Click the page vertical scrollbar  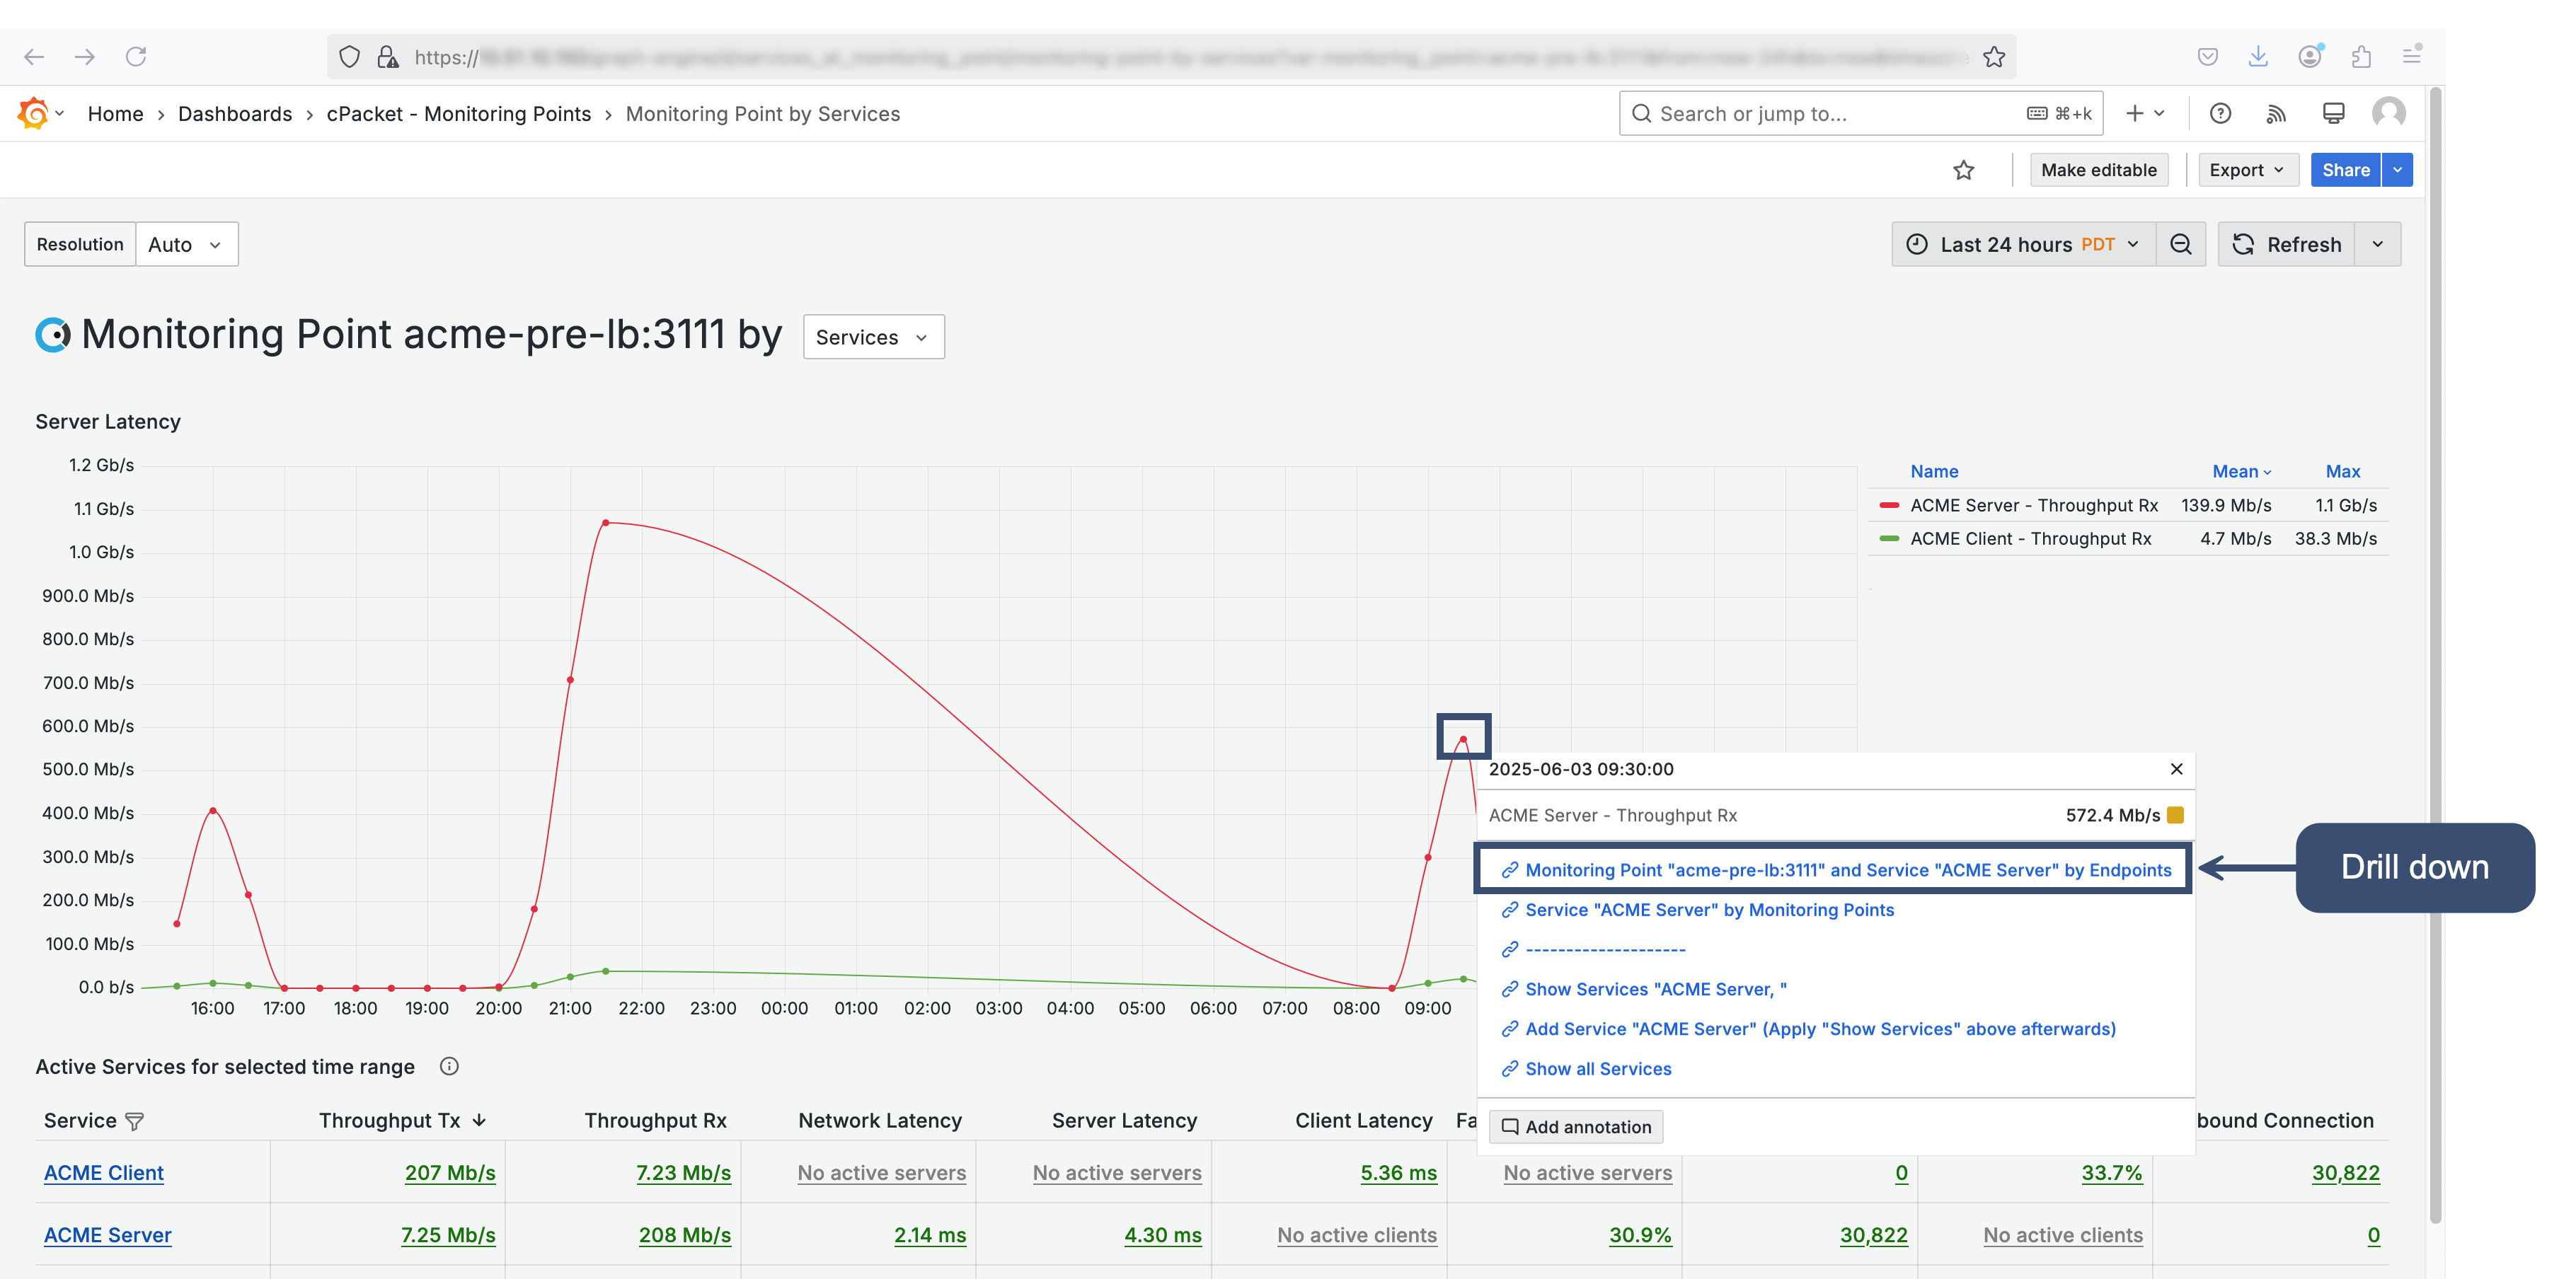coord(2435,654)
